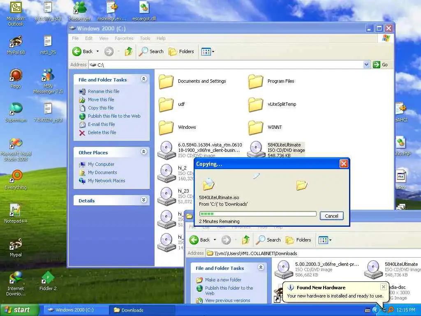Click Delete this file link

point(102,132)
